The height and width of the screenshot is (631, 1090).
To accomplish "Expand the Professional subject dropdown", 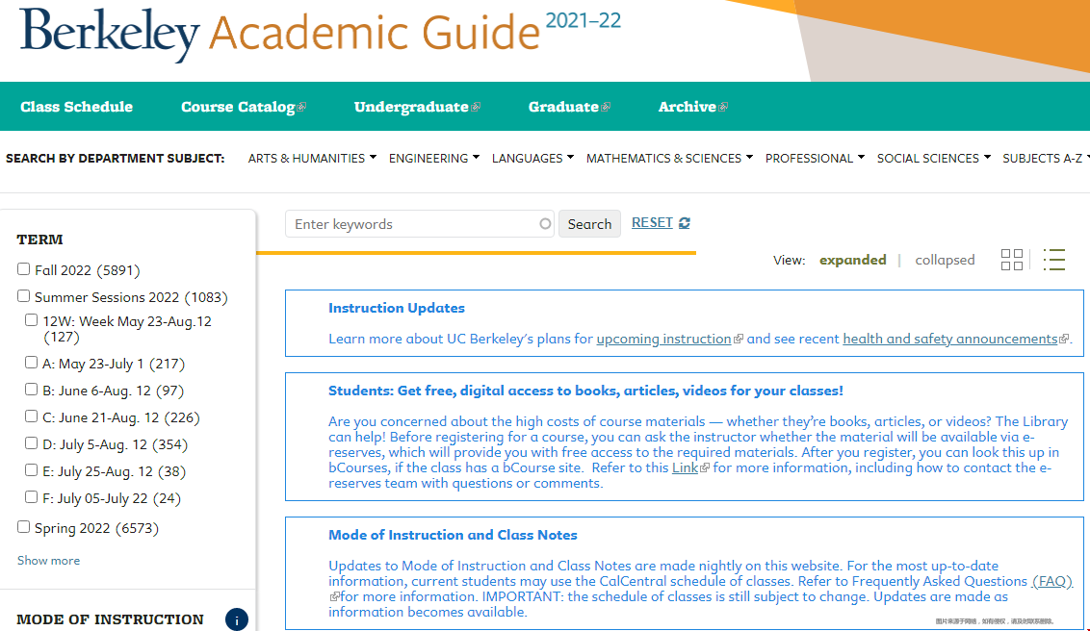I will pyautogui.click(x=815, y=159).
